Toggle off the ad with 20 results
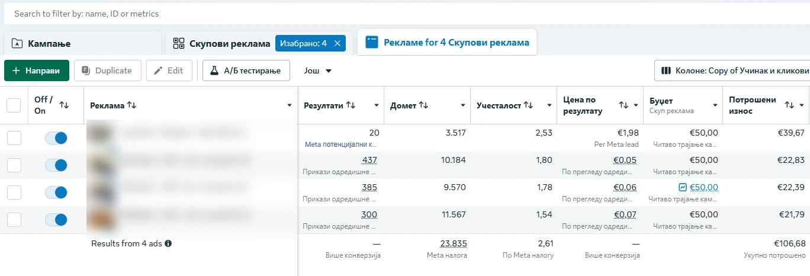810x276 pixels. tap(56, 138)
